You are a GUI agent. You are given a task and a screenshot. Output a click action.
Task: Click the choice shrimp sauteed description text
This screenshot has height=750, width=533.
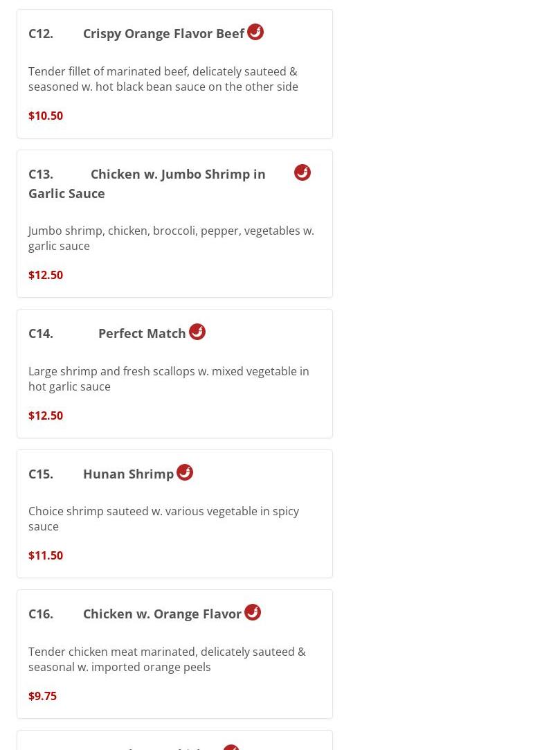pyautogui.click(x=163, y=519)
